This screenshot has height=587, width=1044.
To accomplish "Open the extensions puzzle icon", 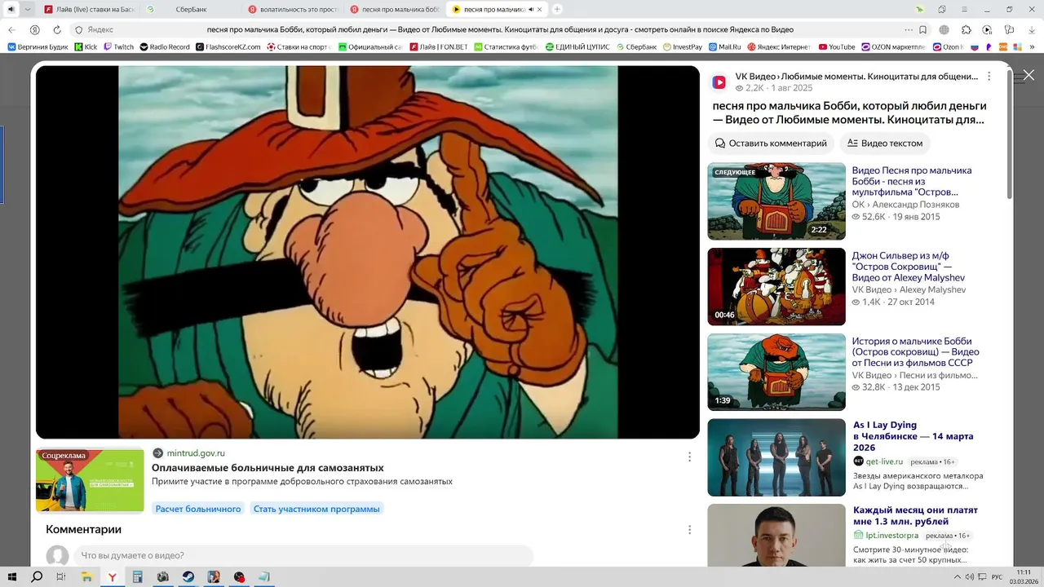I will [x=967, y=29].
